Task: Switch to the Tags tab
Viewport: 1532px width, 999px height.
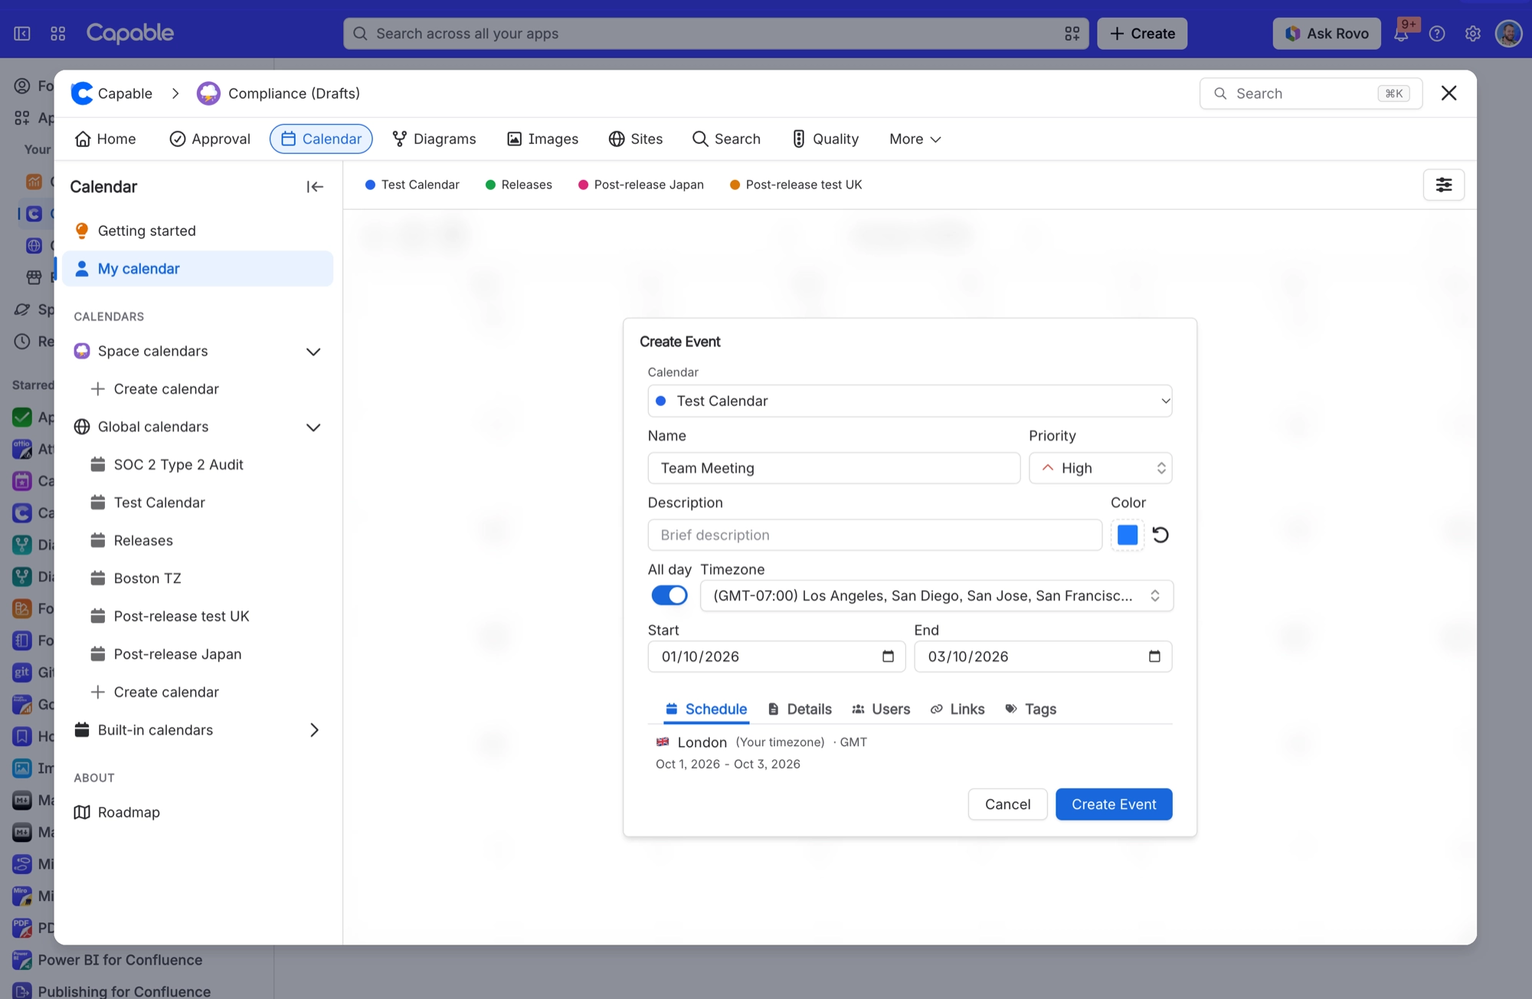Action: pos(1030,709)
